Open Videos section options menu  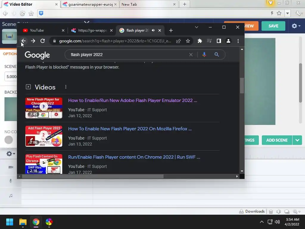click(66, 87)
